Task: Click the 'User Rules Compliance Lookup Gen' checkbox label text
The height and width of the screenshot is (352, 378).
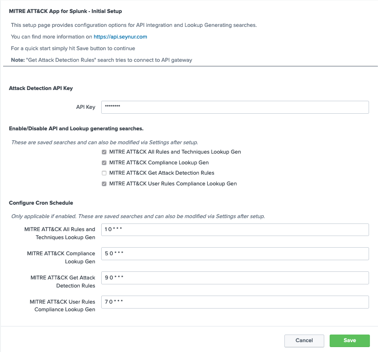Action: pyautogui.click(x=173, y=184)
